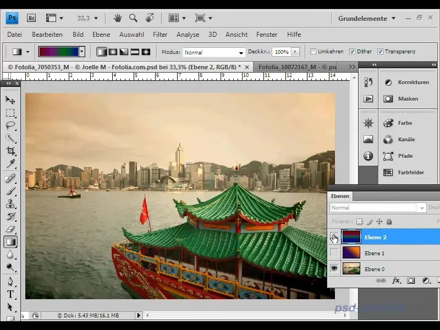The height and width of the screenshot is (330, 440).
Task: Open the histogram panel icon
Action: pos(368,140)
